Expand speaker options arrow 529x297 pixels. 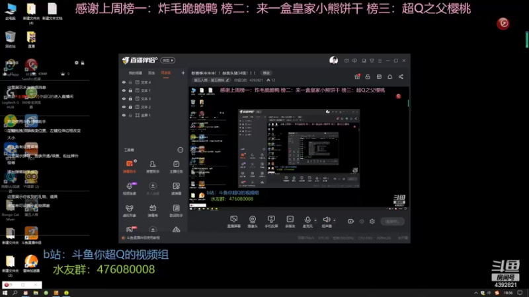tap(335, 220)
